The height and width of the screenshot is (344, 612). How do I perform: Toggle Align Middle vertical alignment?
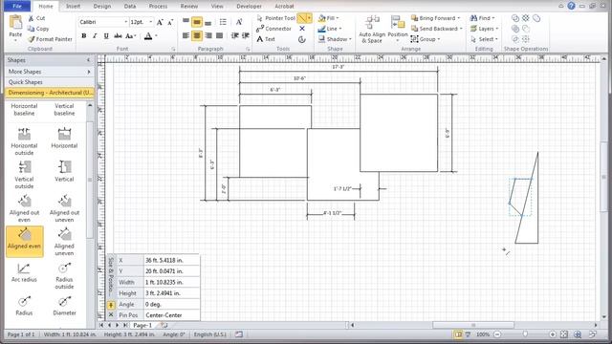point(197,22)
